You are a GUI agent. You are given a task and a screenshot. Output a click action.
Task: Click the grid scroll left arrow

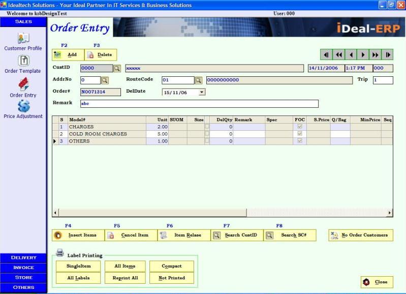coord(55,213)
